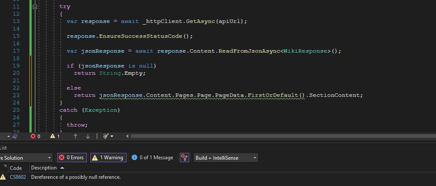Click the category filter column icon
The width and height of the screenshot is (436, 186).
coord(5,166)
